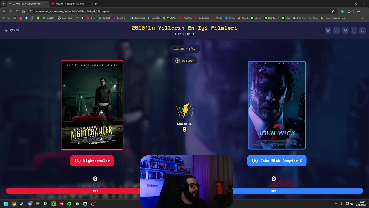Click the ÇIKIŞ exit link

(x=12, y=30)
